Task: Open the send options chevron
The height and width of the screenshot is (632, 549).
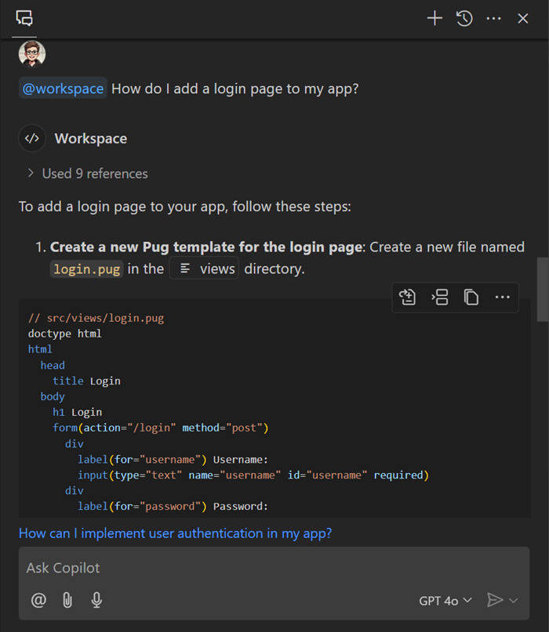Action: click(x=515, y=600)
